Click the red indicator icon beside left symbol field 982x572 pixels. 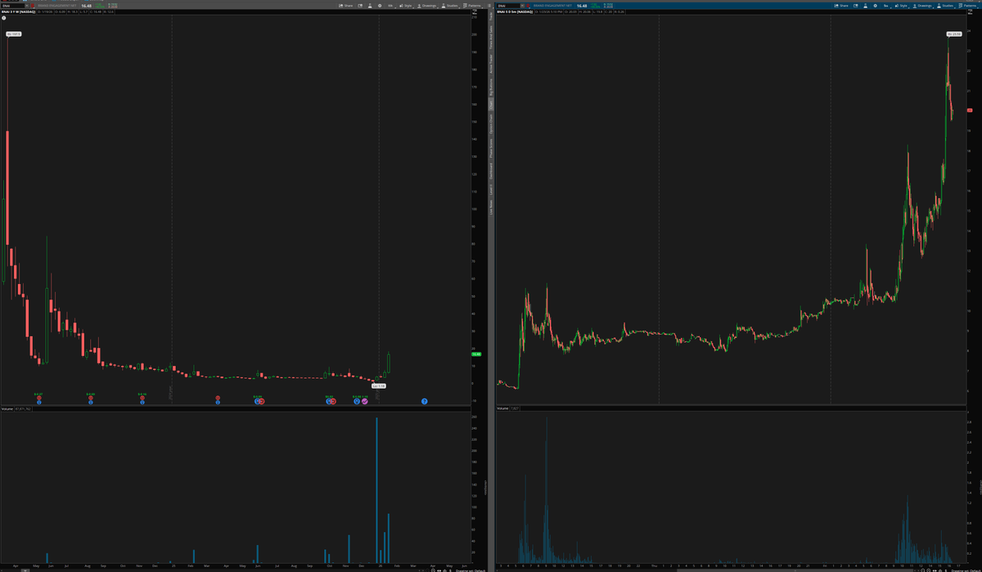tap(33, 6)
